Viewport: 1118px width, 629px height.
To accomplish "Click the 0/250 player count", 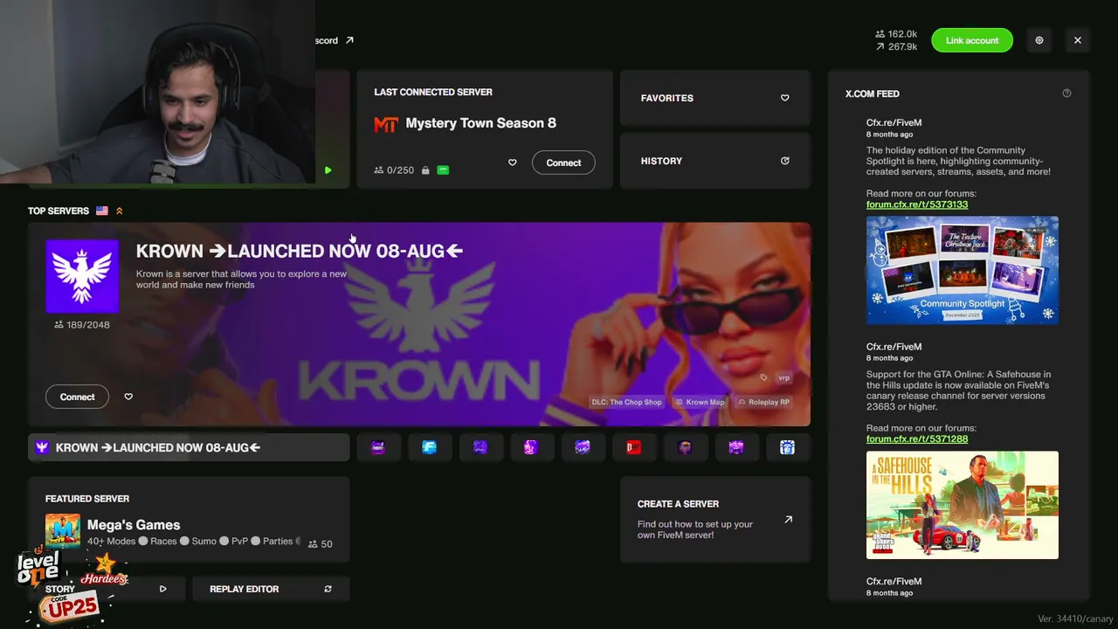I will [x=394, y=170].
